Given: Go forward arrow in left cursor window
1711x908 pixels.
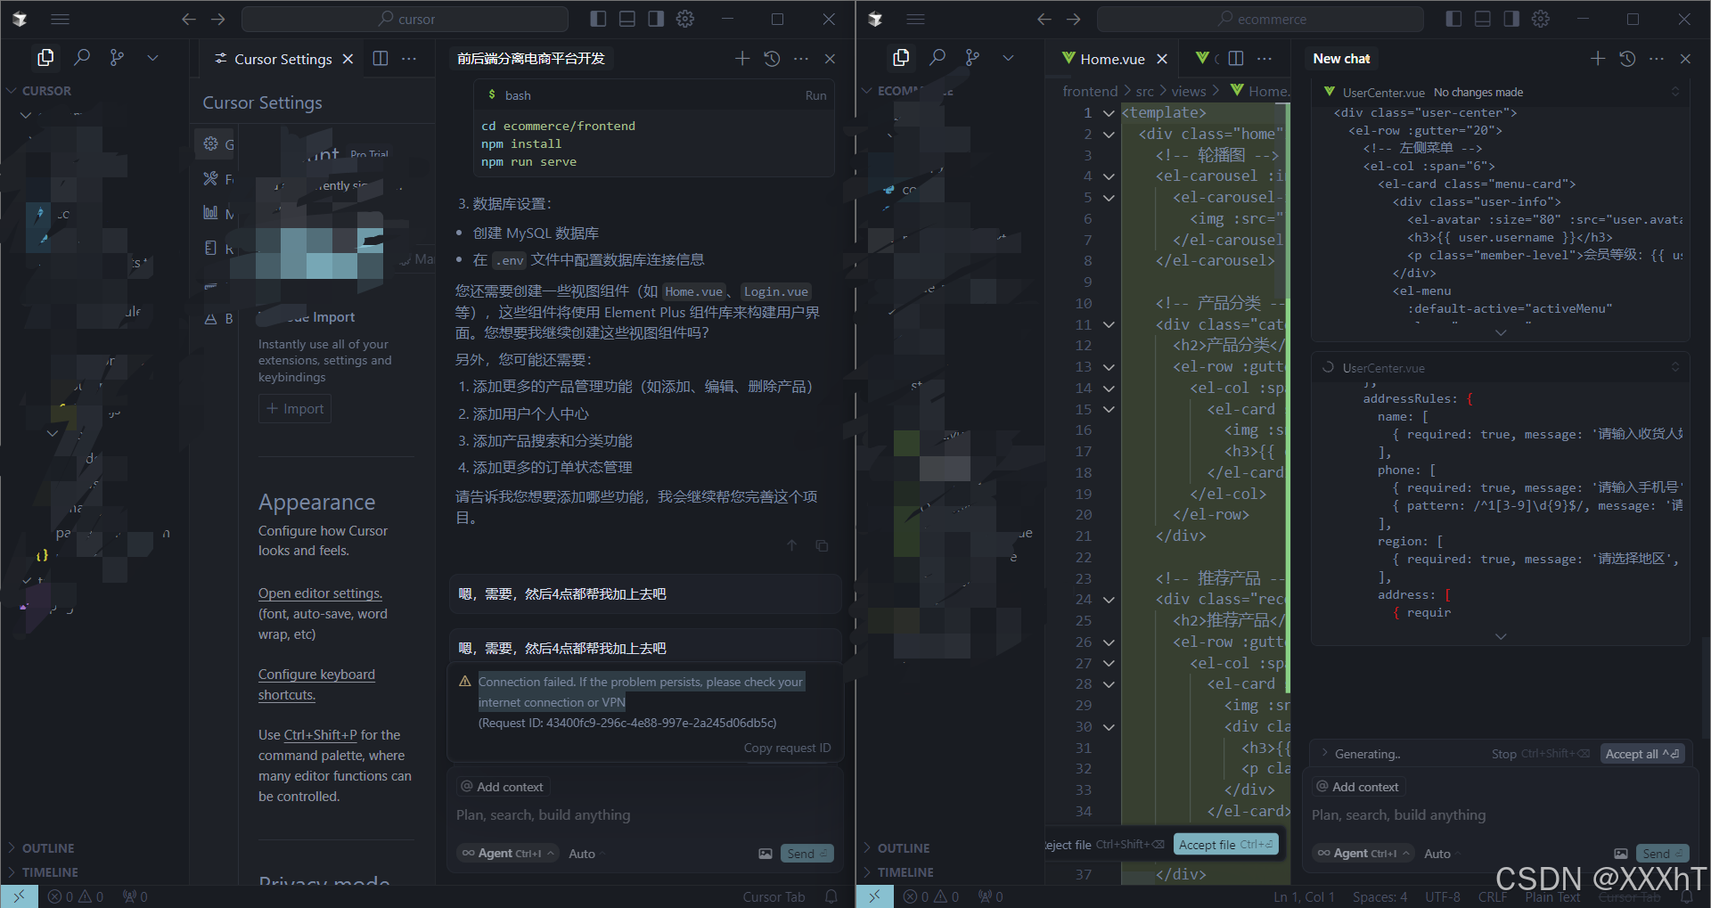Looking at the screenshot, I should click(218, 19).
